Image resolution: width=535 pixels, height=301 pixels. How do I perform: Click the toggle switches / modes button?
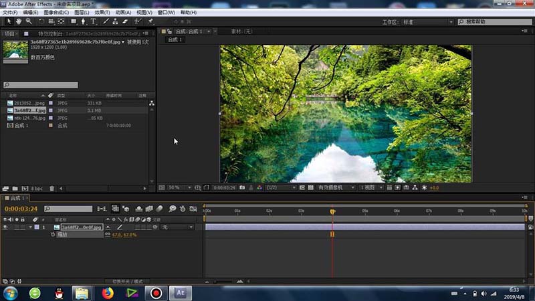[x=128, y=282]
